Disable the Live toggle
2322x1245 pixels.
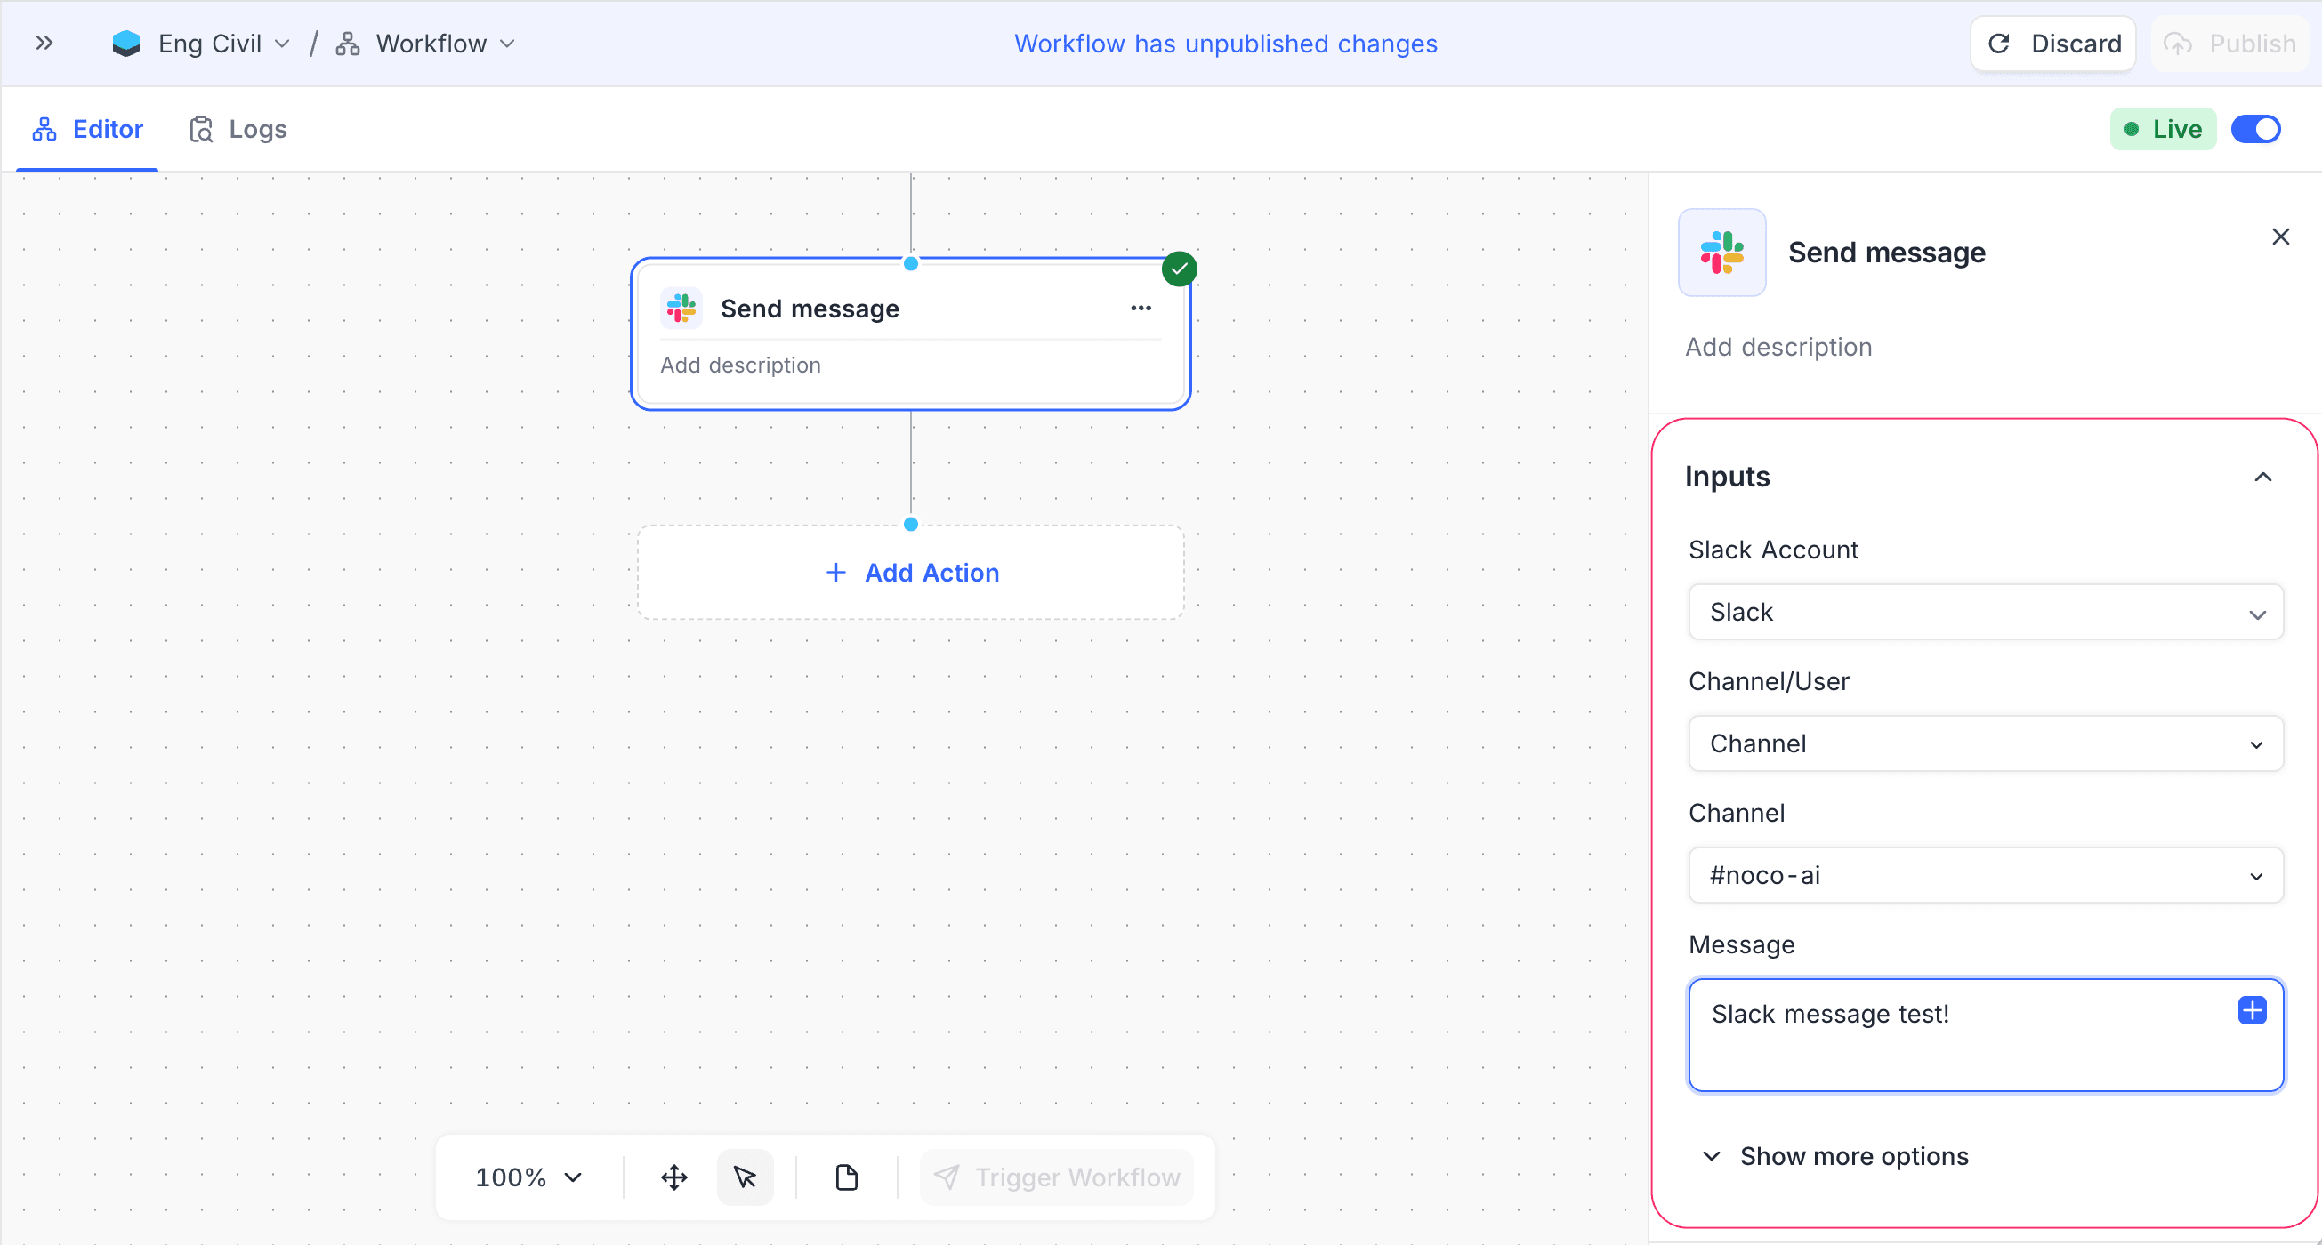pyautogui.click(x=2255, y=129)
